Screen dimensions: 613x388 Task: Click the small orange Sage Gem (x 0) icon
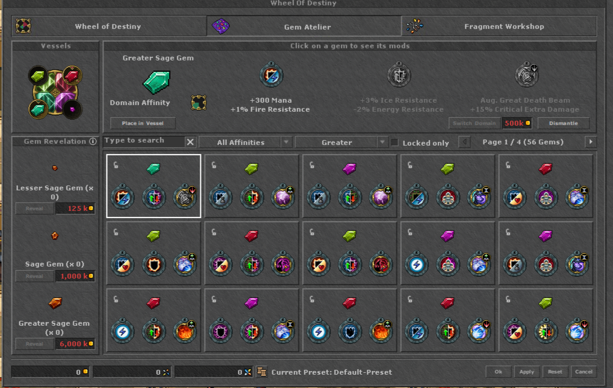(54, 236)
